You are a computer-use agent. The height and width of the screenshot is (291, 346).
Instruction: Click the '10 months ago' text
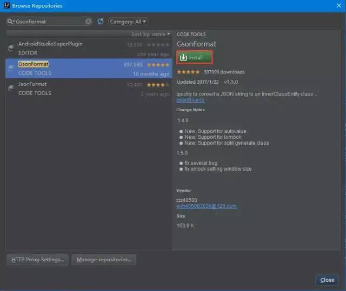[x=151, y=74]
